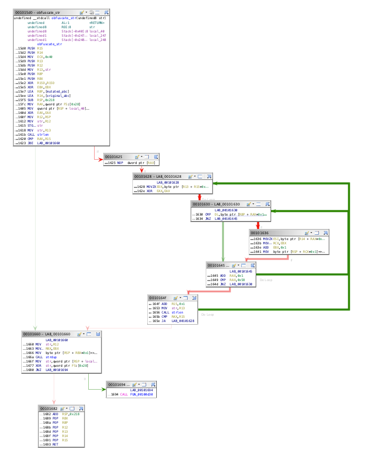370x469 pixels.
Task: Click the 'SUB RSP,0x218' line
Action: (35, 100)
